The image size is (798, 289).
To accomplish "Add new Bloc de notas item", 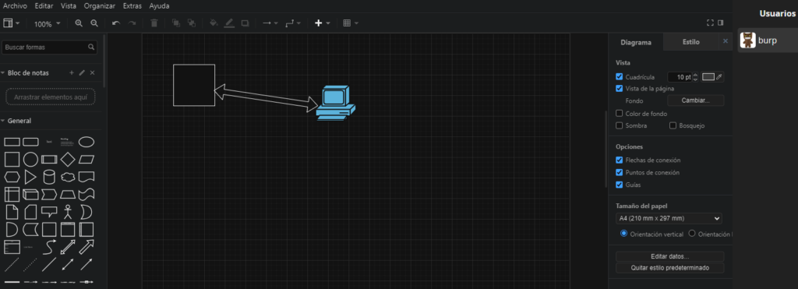I will pyautogui.click(x=72, y=72).
